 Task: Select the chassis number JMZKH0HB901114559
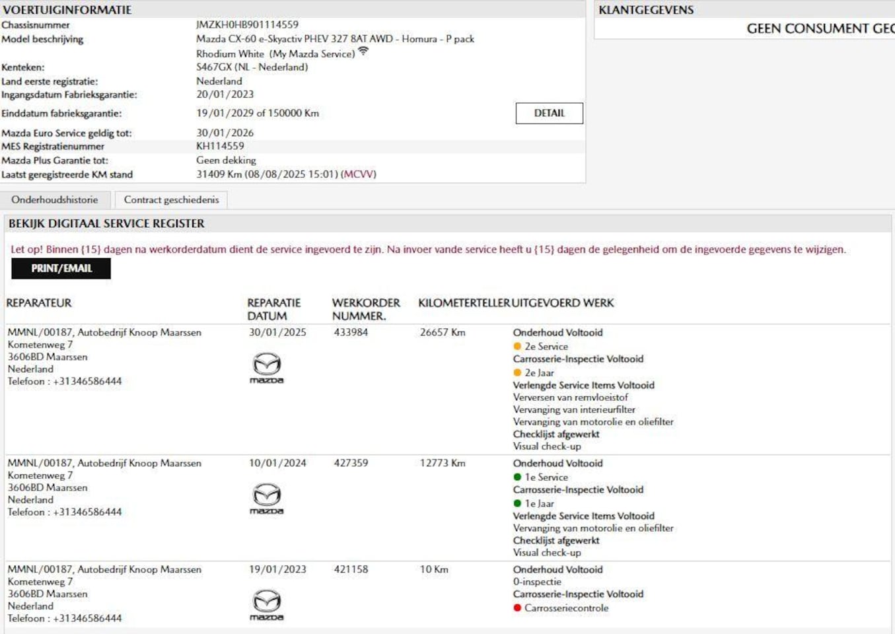point(247,24)
